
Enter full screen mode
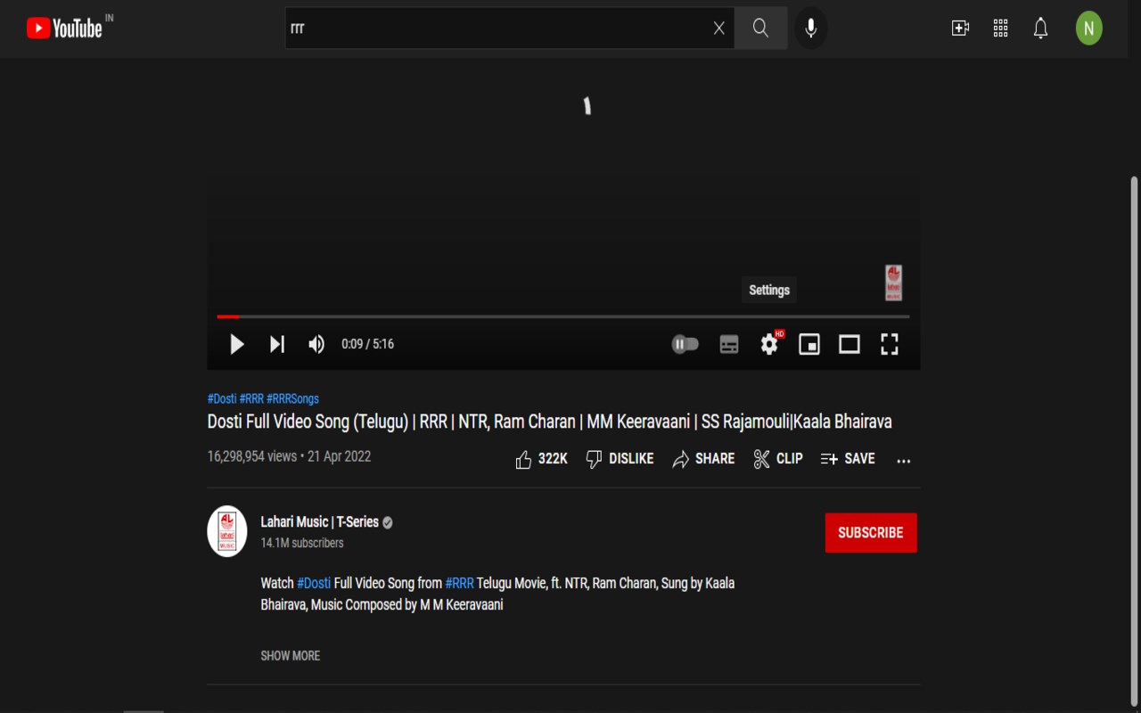pos(890,344)
